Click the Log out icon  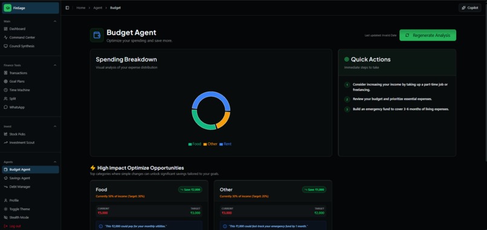pos(5,226)
